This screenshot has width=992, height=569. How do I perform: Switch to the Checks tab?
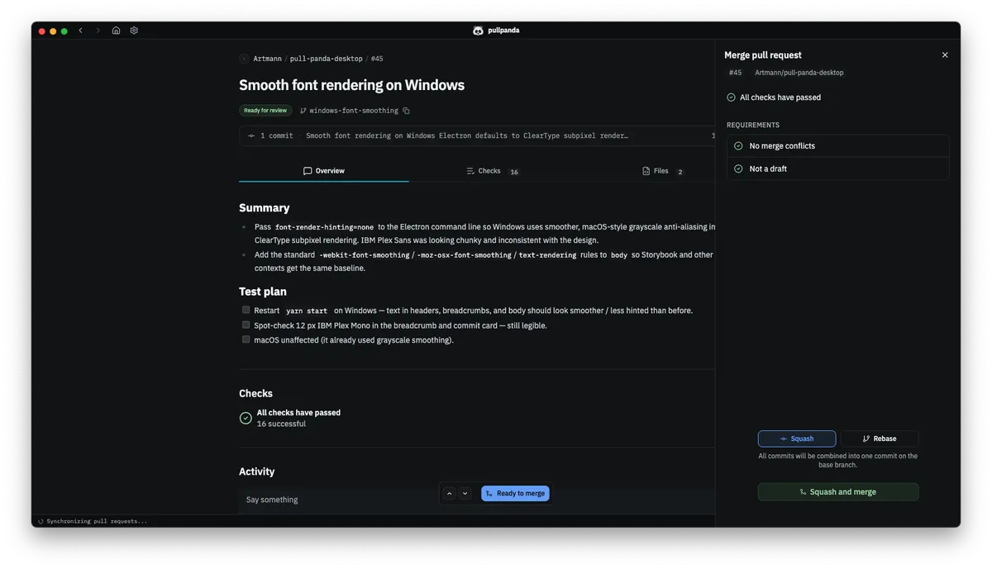[493, 171]
